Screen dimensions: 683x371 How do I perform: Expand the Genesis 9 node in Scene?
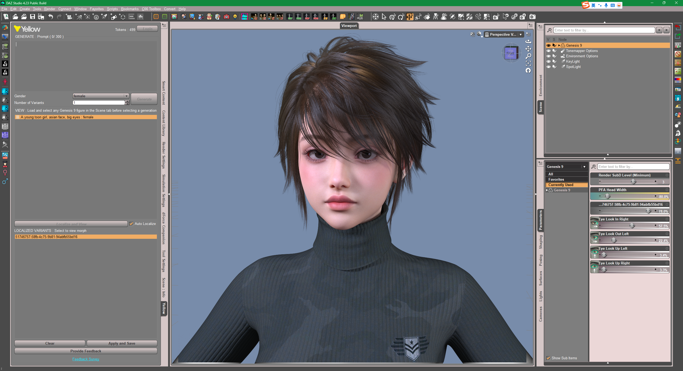[x=559, y=45]
